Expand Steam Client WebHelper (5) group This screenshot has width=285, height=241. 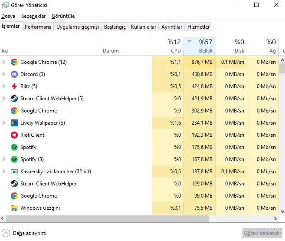[3, 99]
